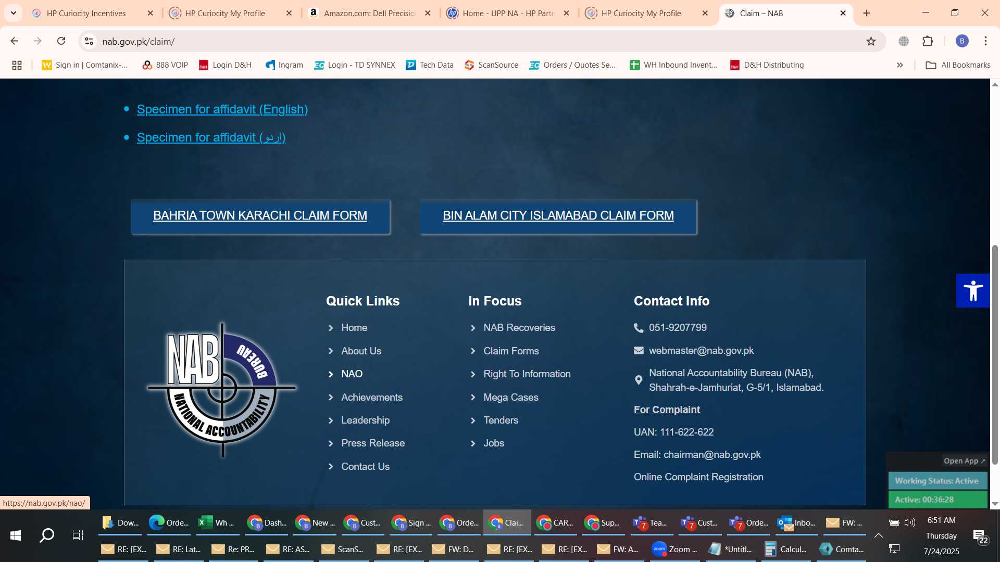Open Windows taskbar search
This screenshot has width=1000, height=562.
click(47, 535)
